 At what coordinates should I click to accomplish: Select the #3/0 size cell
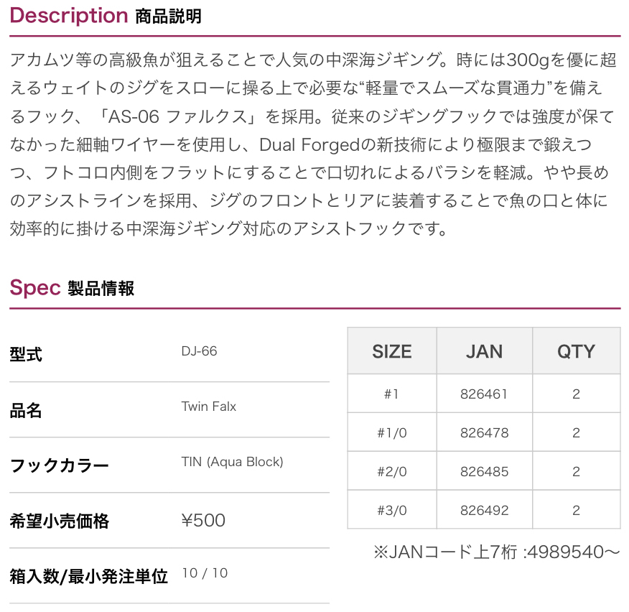[391, 510]
